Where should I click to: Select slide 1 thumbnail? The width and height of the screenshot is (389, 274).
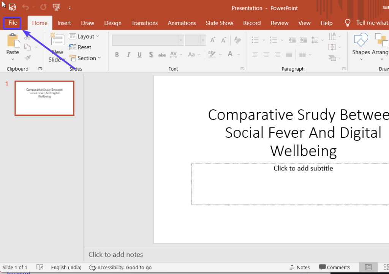pyautogui.click(x=44, y=98)
